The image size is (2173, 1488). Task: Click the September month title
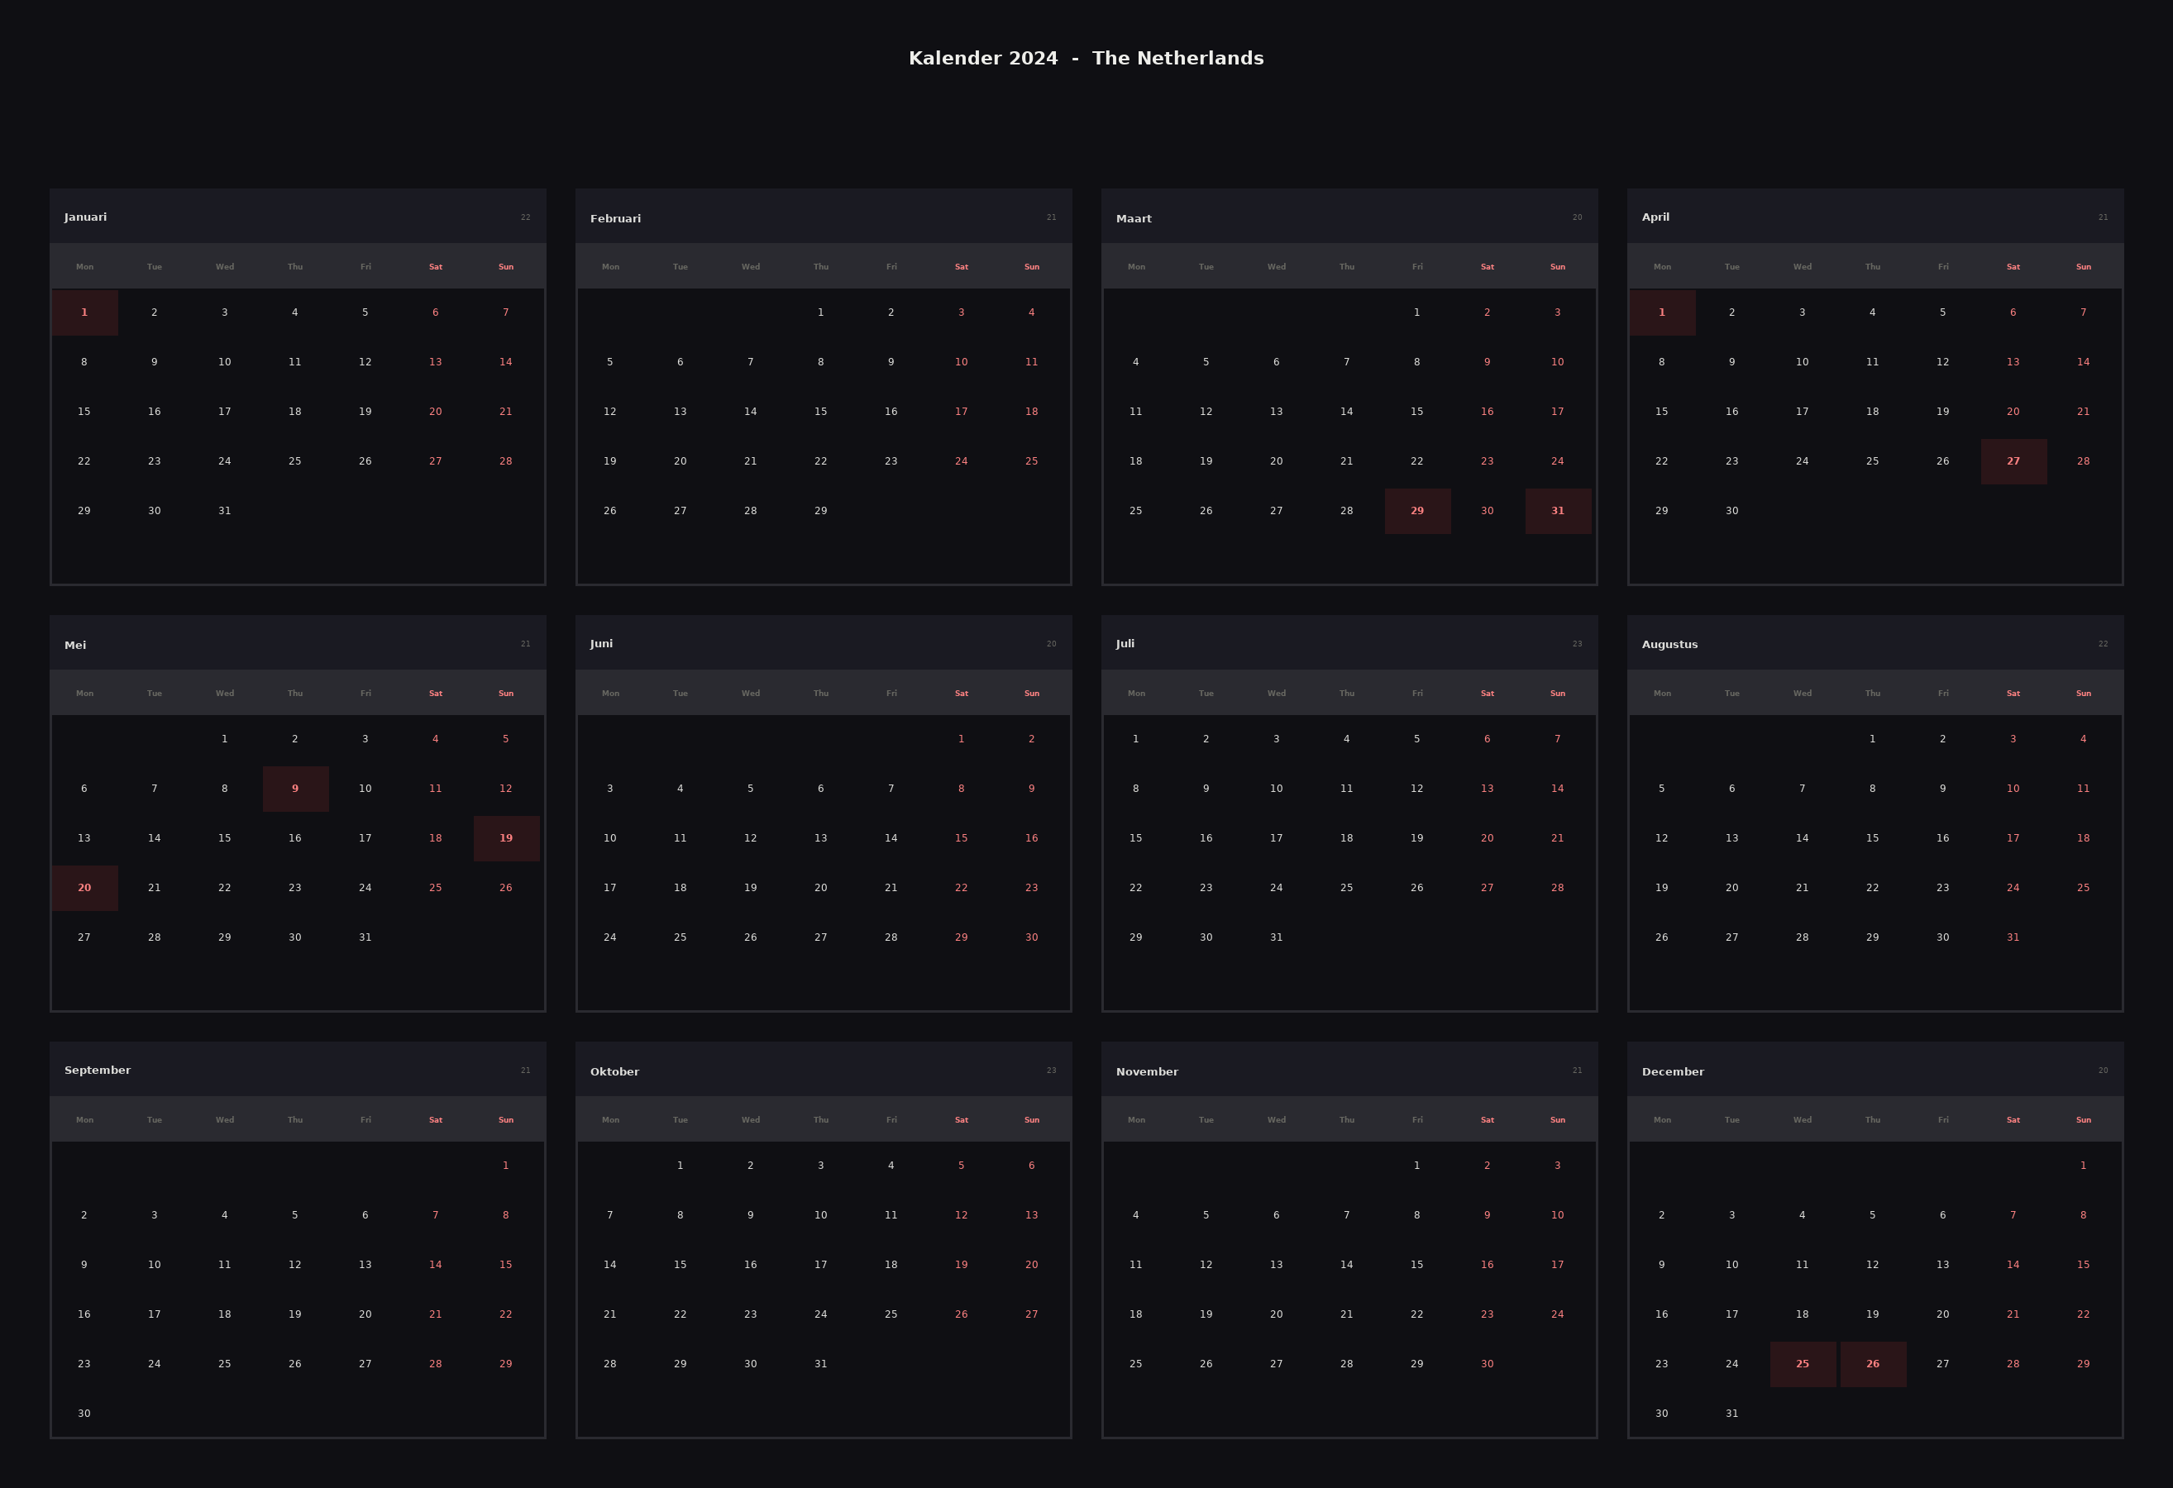(x=98, y=1071)
